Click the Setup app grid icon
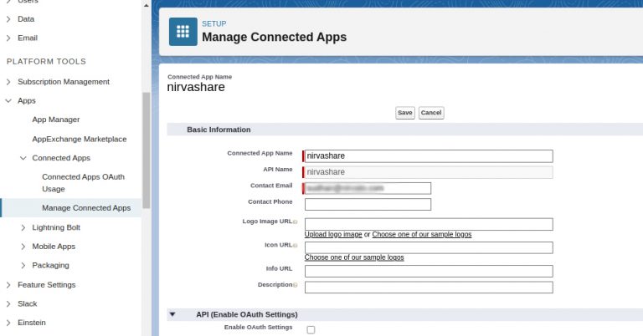This screenshot has height=336, width=643. (x=183, y=32)
